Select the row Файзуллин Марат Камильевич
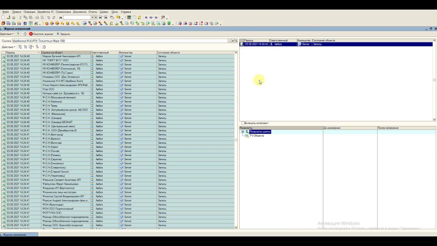Image resolution: width=437 pixels, height=246 pixels. pyautogui.click(x=118, y=184)
